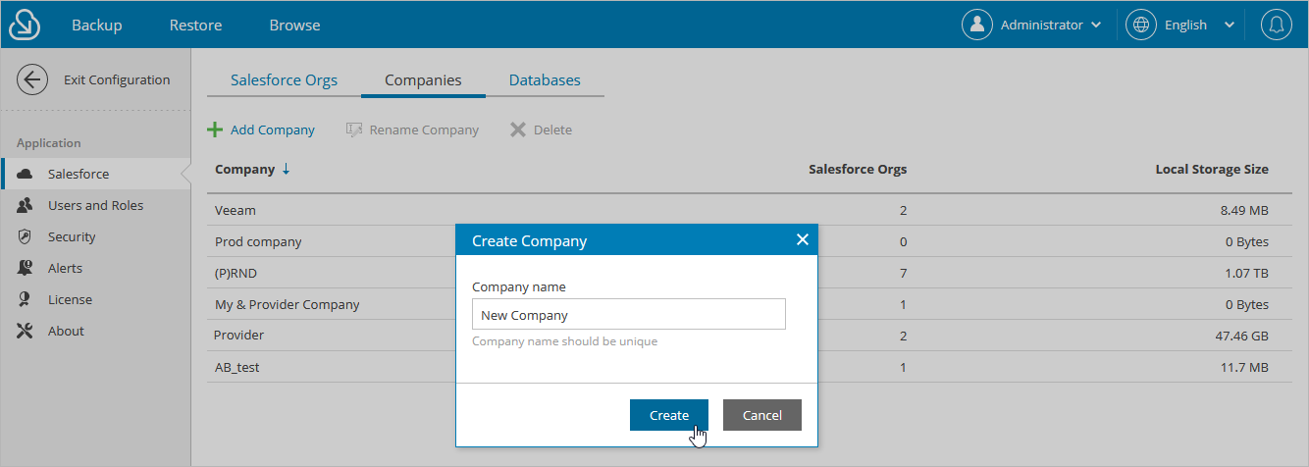Click the 47.46 GB storage value
1309x467 pixels.
pyautogui.click(x=1241, y=336)
